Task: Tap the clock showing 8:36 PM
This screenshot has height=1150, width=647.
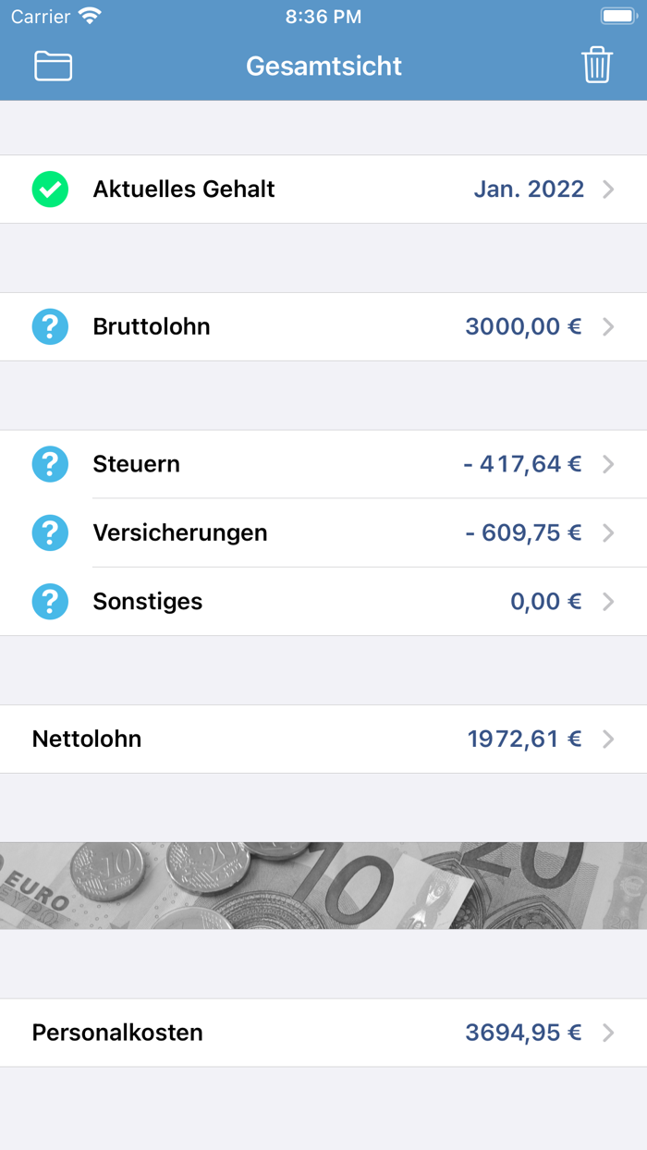Action: coord(323,16)
